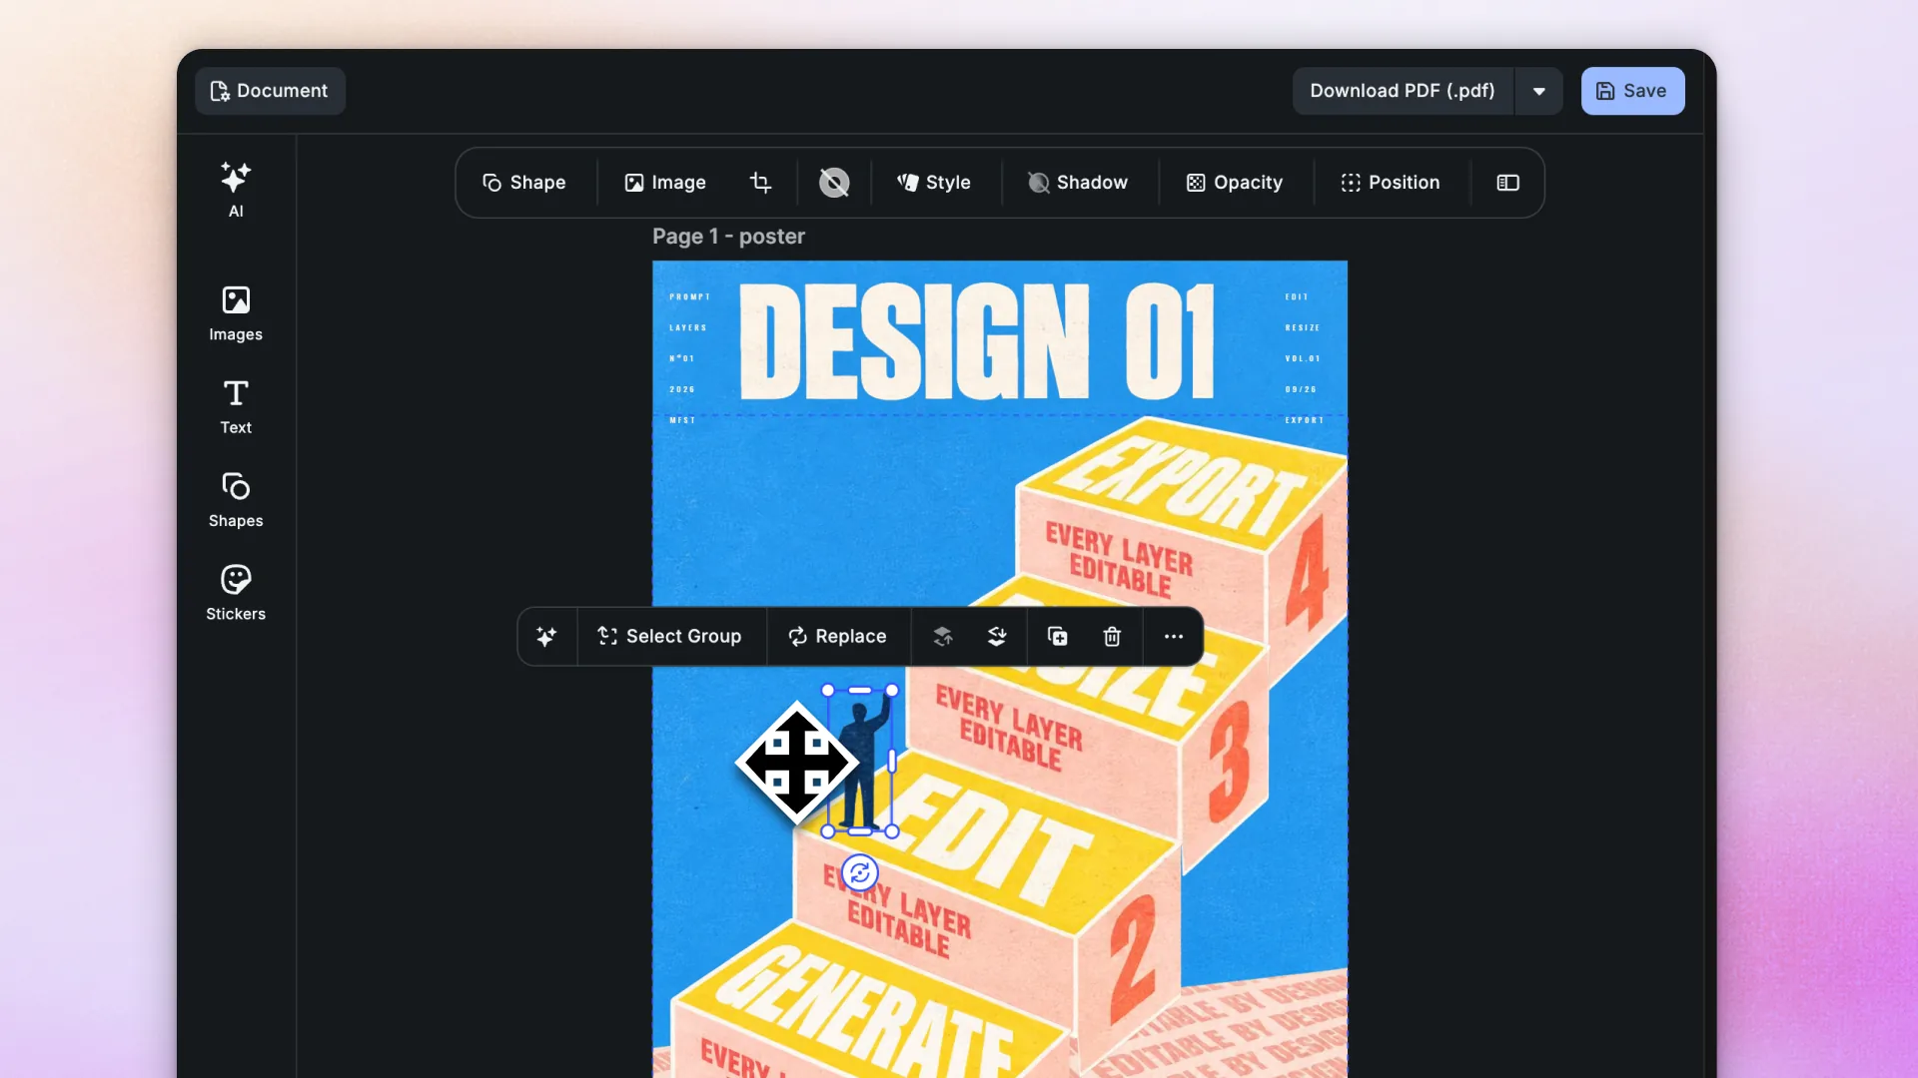1918x1078 pixels.
Task: Toggle the side panel layout icon
Action: click(1508, 183)
